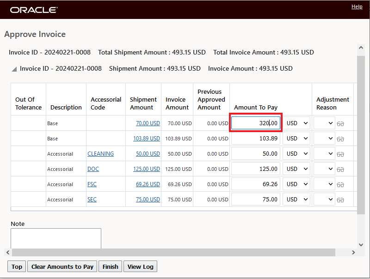This screenshot has width=370, height=279.
Task: Open the Help link
Action: pos(357,6)
